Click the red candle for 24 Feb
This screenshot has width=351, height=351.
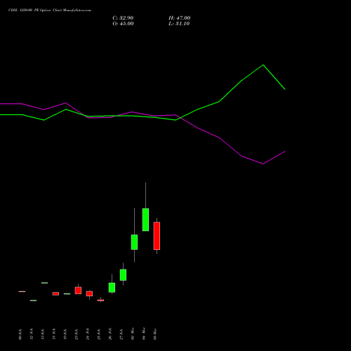tap(89, 293)
